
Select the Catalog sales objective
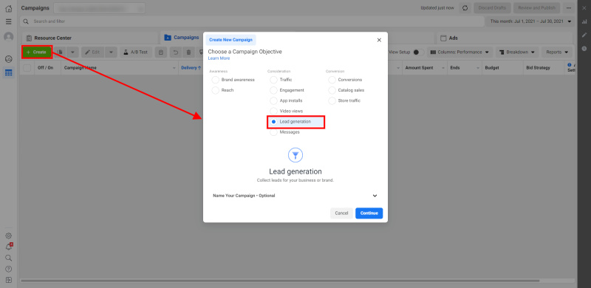click(332, 91)
